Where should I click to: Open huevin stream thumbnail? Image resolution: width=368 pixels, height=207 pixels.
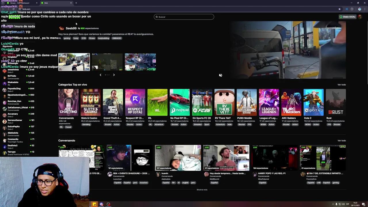point(178,158)
